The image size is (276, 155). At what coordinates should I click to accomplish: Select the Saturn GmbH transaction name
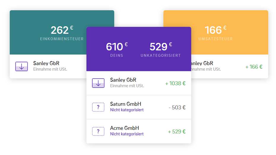click(126, 104)
